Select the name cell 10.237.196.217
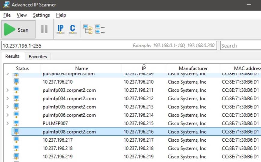261x162 pixels. pos(58,140)
